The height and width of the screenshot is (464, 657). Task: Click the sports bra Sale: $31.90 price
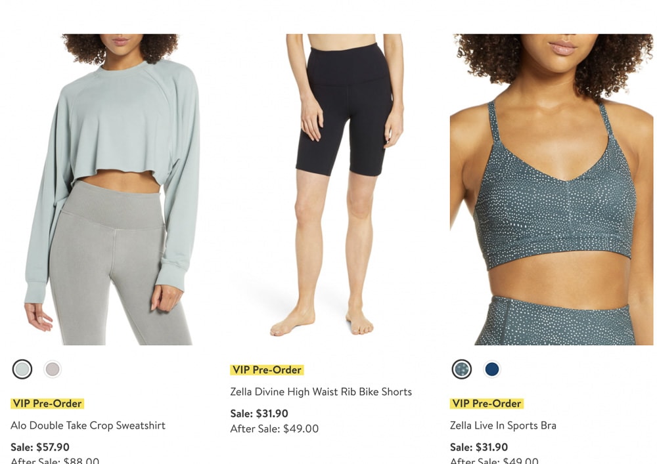(479, 447)
